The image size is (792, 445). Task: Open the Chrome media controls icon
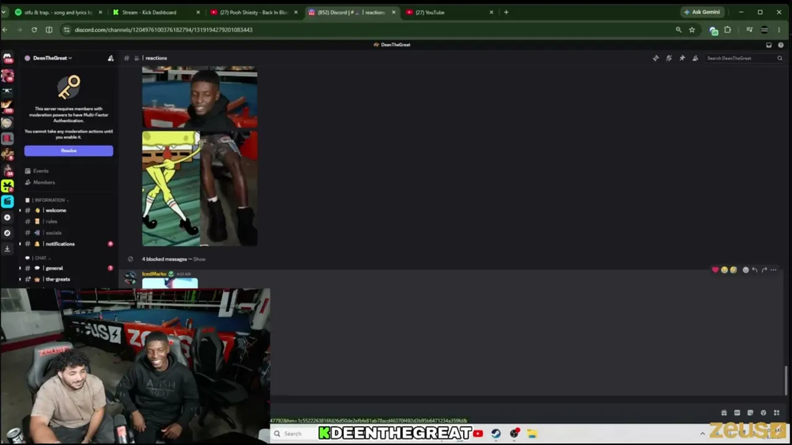pyautogui.click(x=749, y=30)
